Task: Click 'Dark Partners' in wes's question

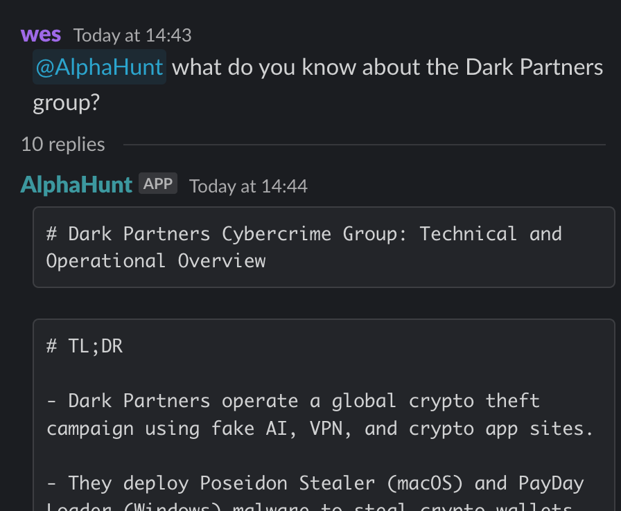Action: click(534, 68)
